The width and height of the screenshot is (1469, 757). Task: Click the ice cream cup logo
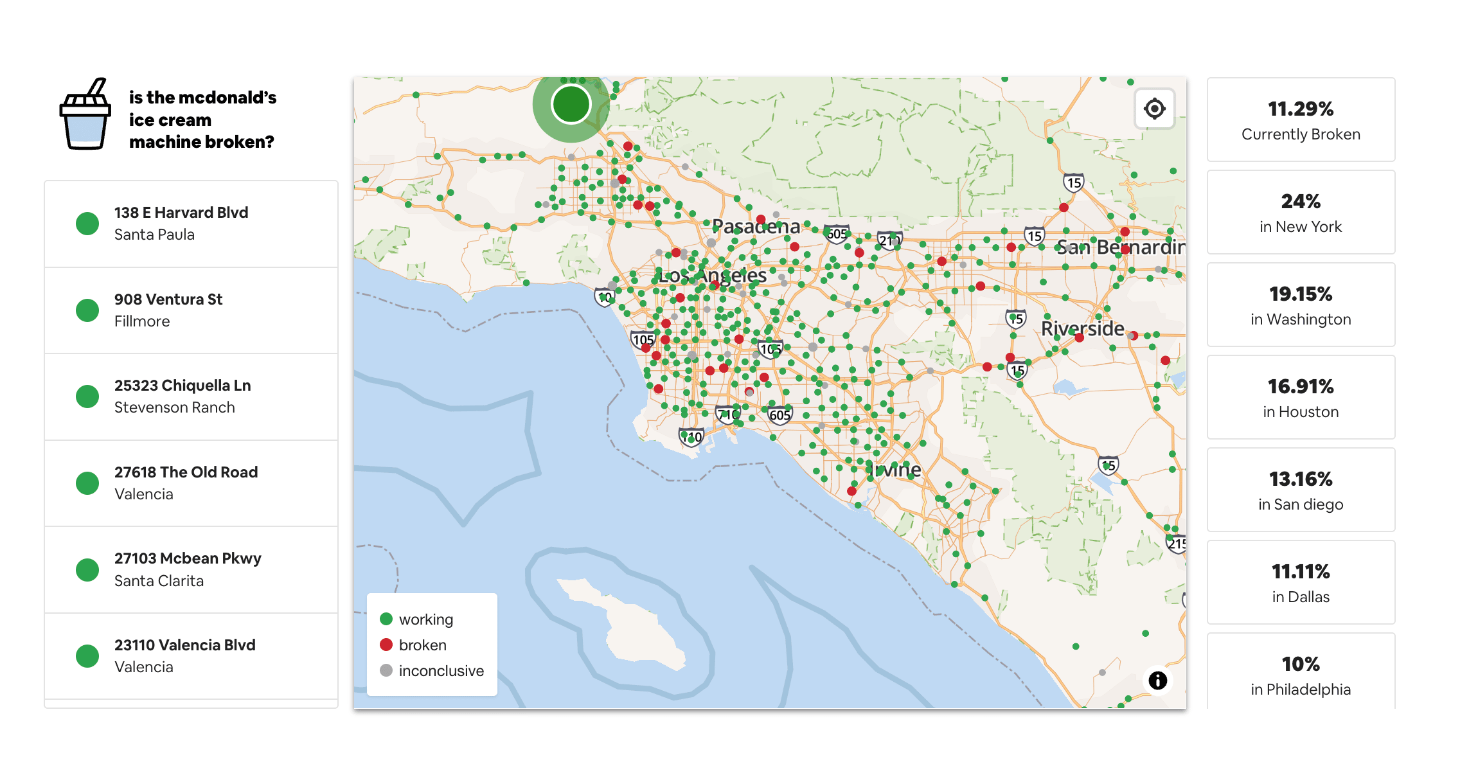[x=85, y=115]
